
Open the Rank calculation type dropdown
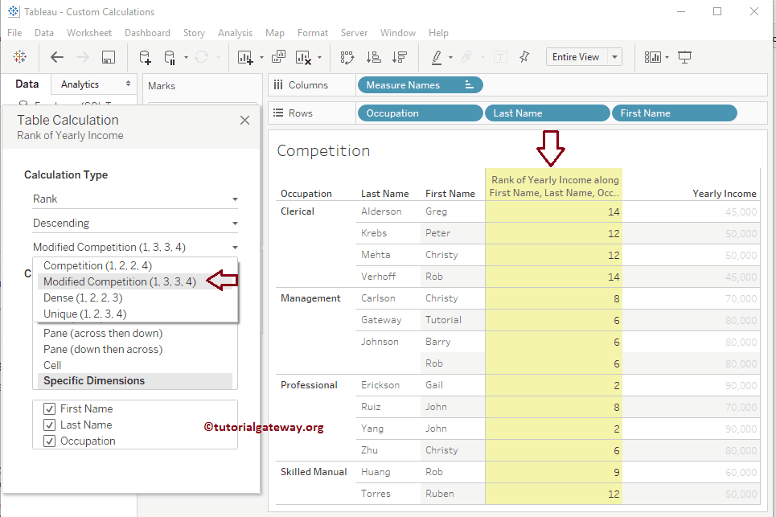pos(135,199)
